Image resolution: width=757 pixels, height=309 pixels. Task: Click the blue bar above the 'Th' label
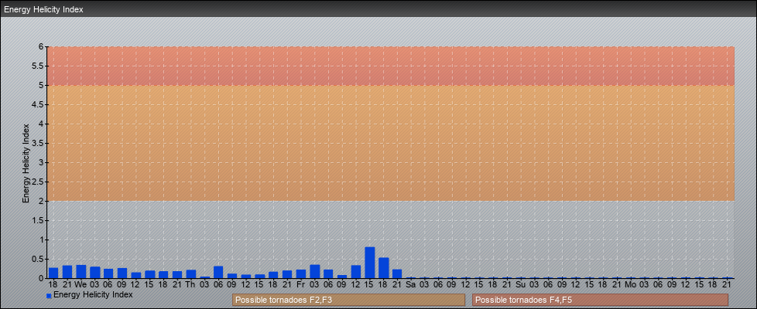tap(191, 274)
